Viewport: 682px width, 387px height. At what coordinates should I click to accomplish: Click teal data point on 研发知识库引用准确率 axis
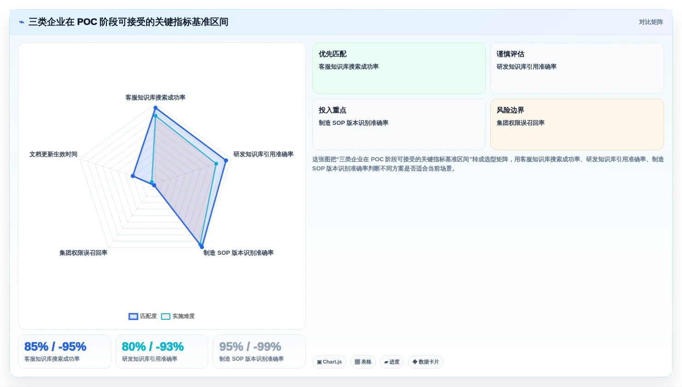pos(216,164)
